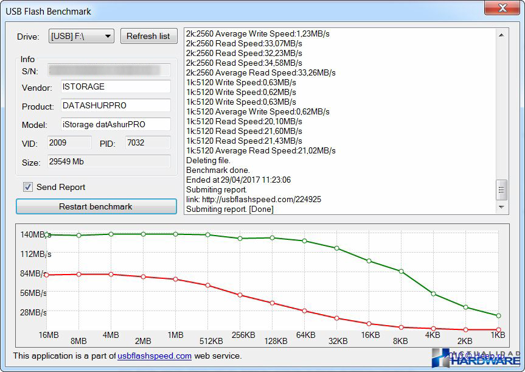Image resolution: width=525 pixels, height=372 pixels.
Task: Click the Model field iStorage datAshurPRO
Action: click(x=116, y=124)
